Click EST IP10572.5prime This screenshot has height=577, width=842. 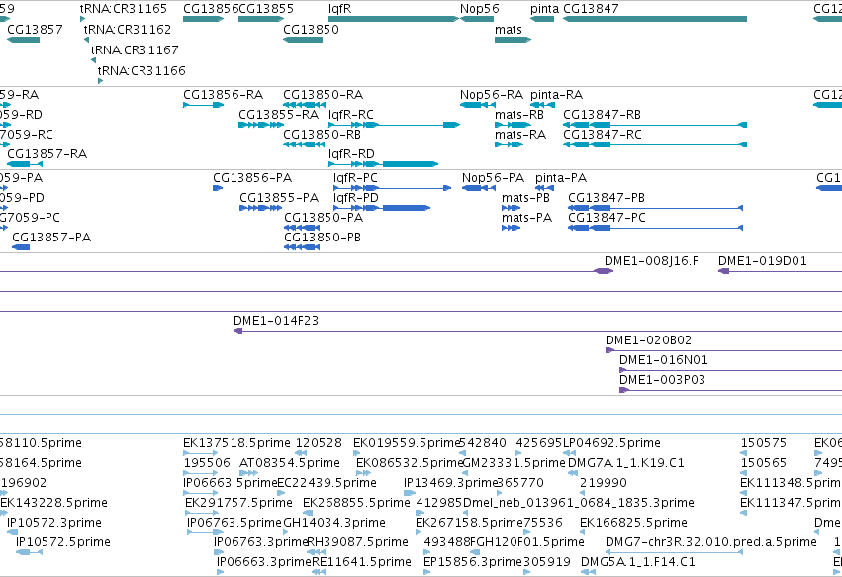29,553
